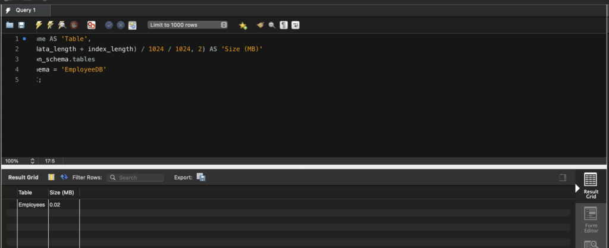Select the Employees cell in results

pyautogui.click(x=32, y=205)
